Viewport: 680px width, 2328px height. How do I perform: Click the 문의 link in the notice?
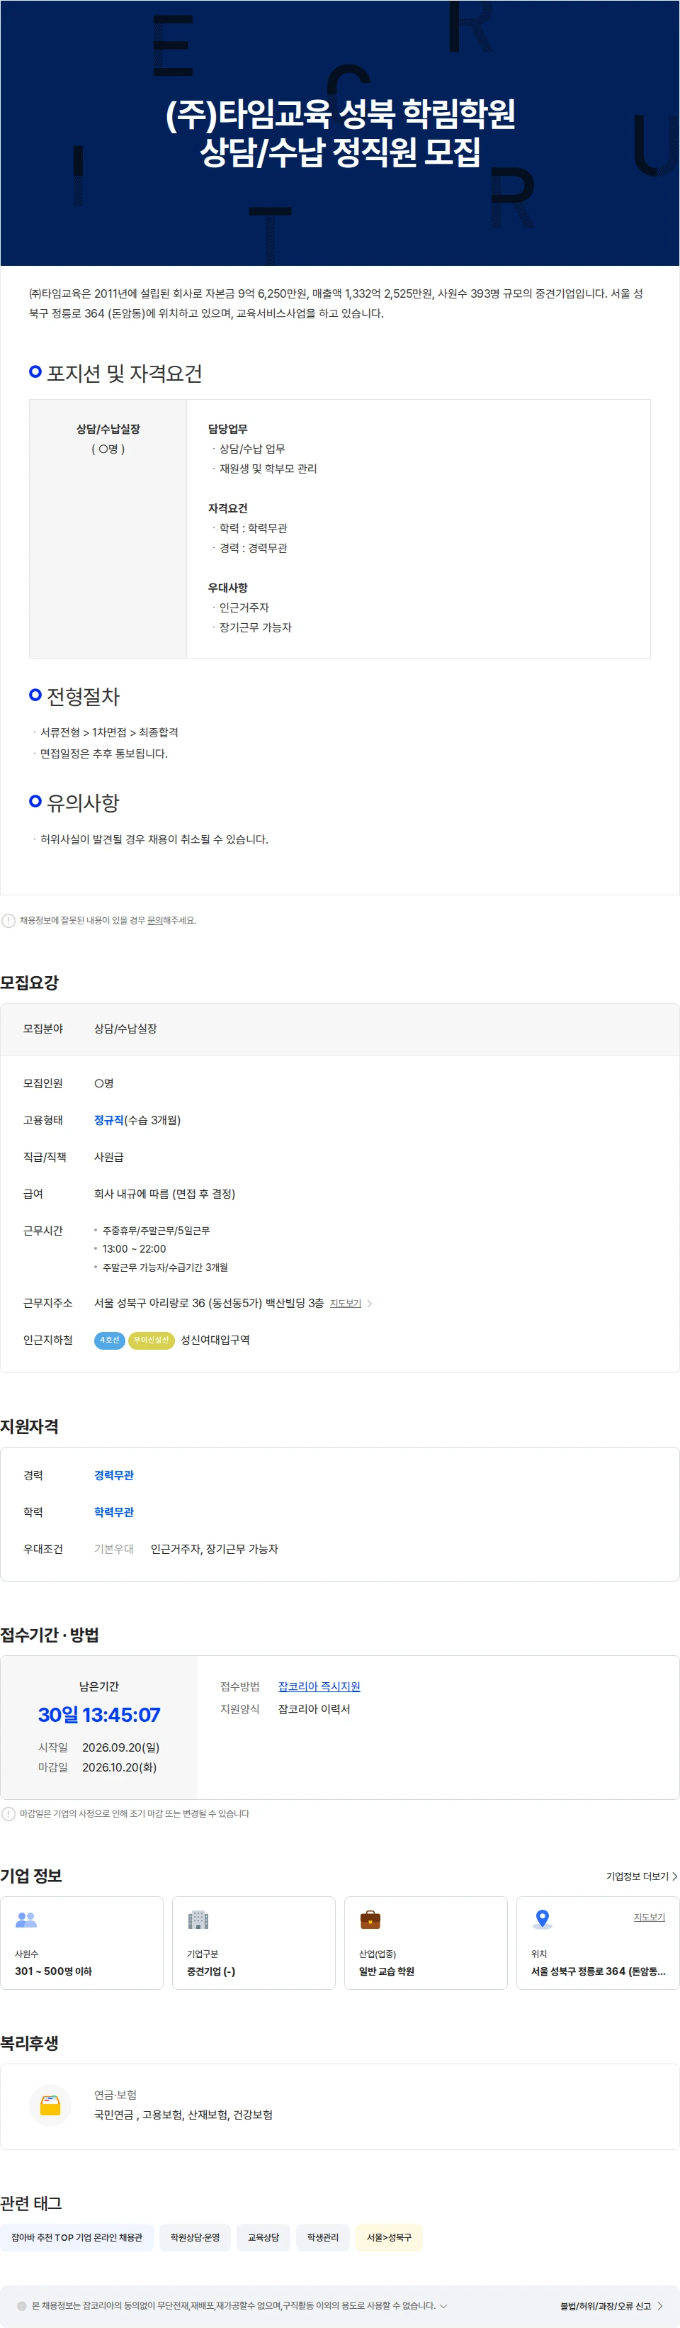(154, 920)
